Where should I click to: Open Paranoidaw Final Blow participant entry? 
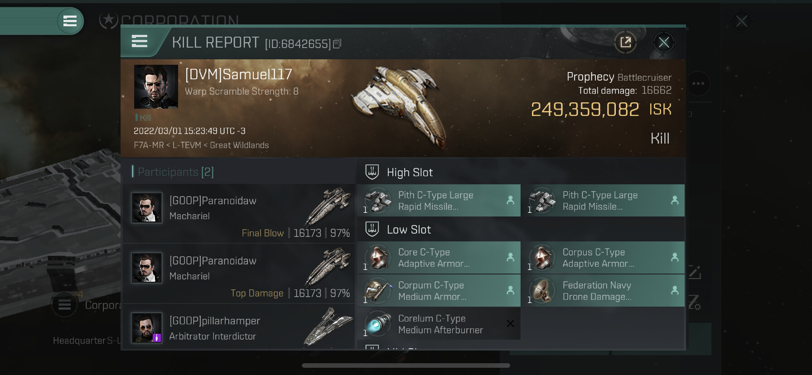[x=239, y=213]
